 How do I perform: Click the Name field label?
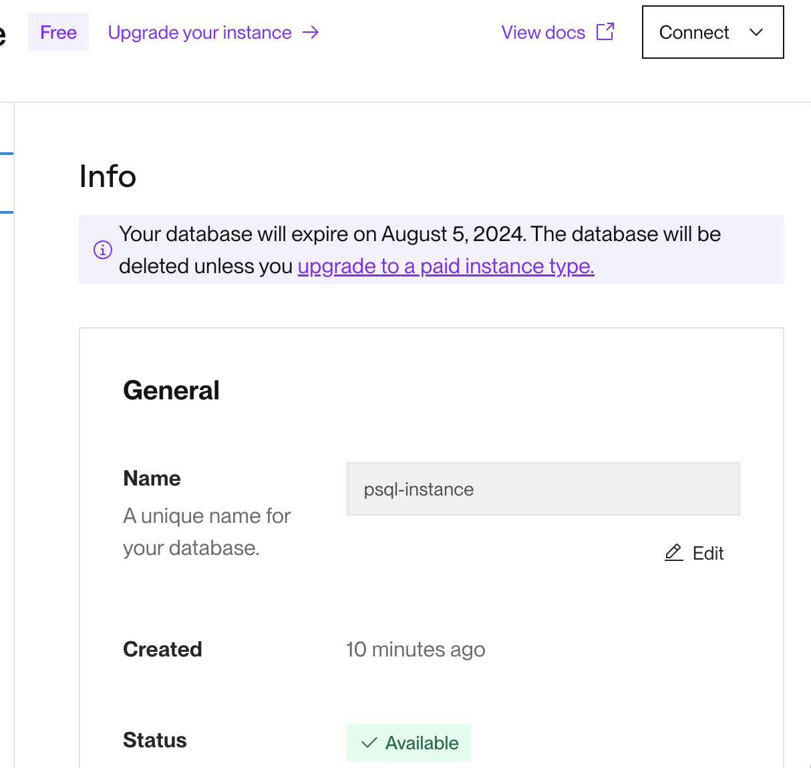pos(152,478)
